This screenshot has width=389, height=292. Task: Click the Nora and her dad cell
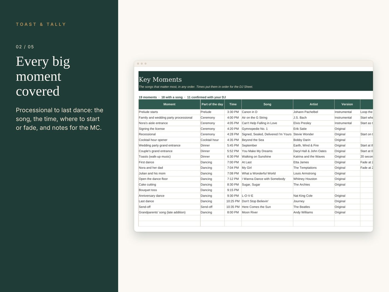pos(169,168)
